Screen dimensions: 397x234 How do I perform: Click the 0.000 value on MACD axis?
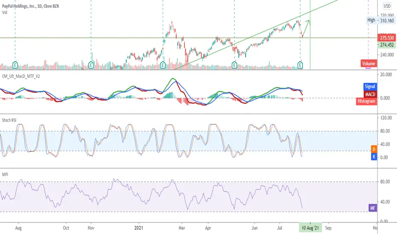[385, 98]
